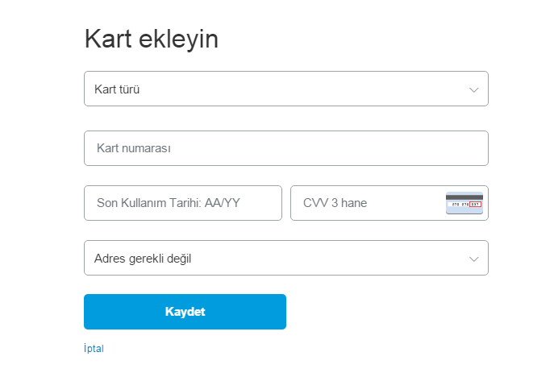Click the 'Kart numarası' placeholder text
Viewport: 554px width, 373px height.
coord(134,148)
